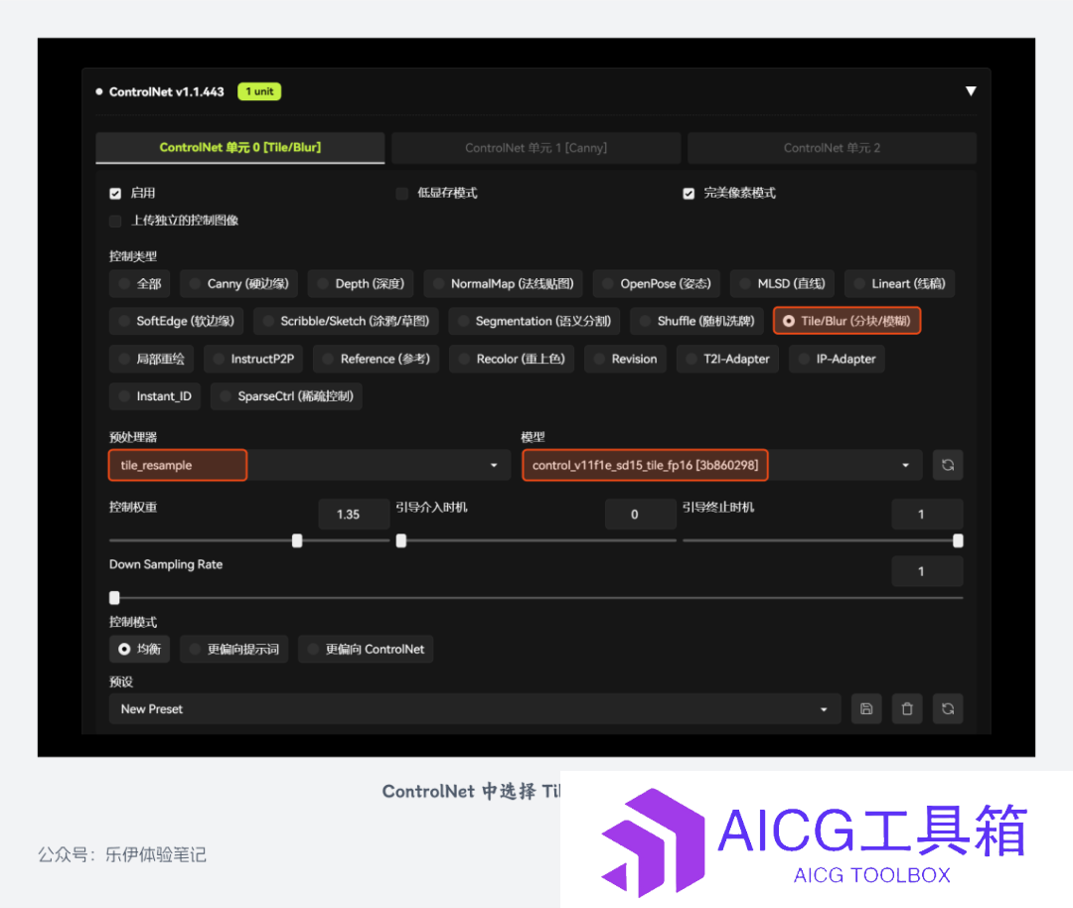The width and height of the screenshot is (1073, 908).
Task: Open ControlNet 单元 1 [Canny] tab
Action: [x=536, y=148]
